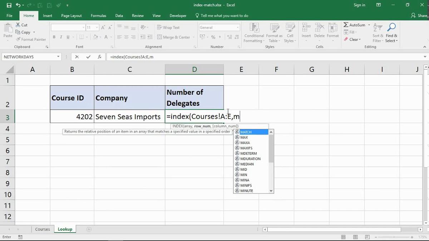Click the Sign in link
This screenshot has width=429, height=241.
point(359,5)
